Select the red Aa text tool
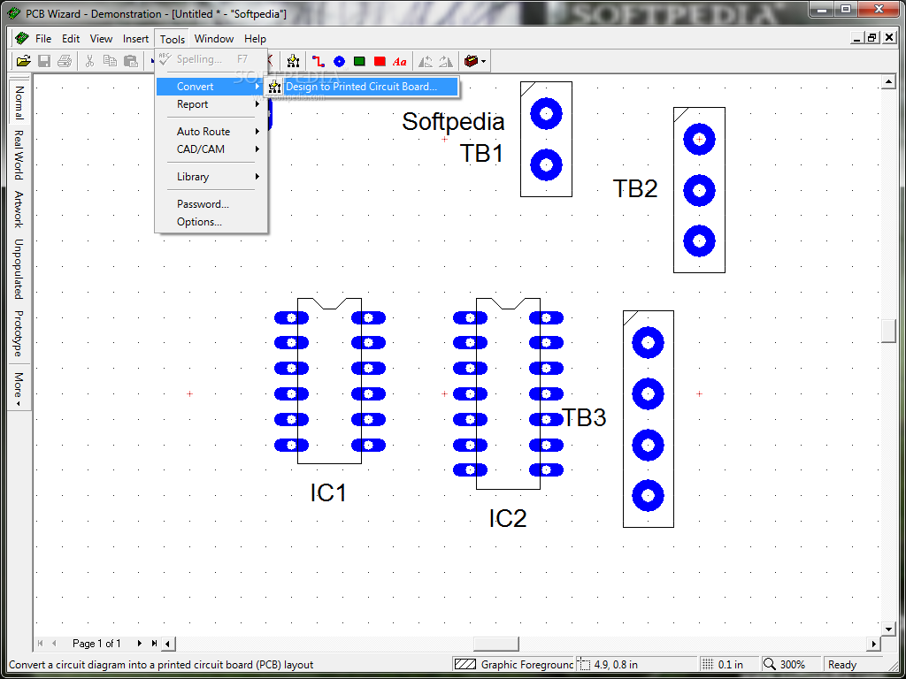The height and width of the screenshot is (679, 906). coord(399,61)
